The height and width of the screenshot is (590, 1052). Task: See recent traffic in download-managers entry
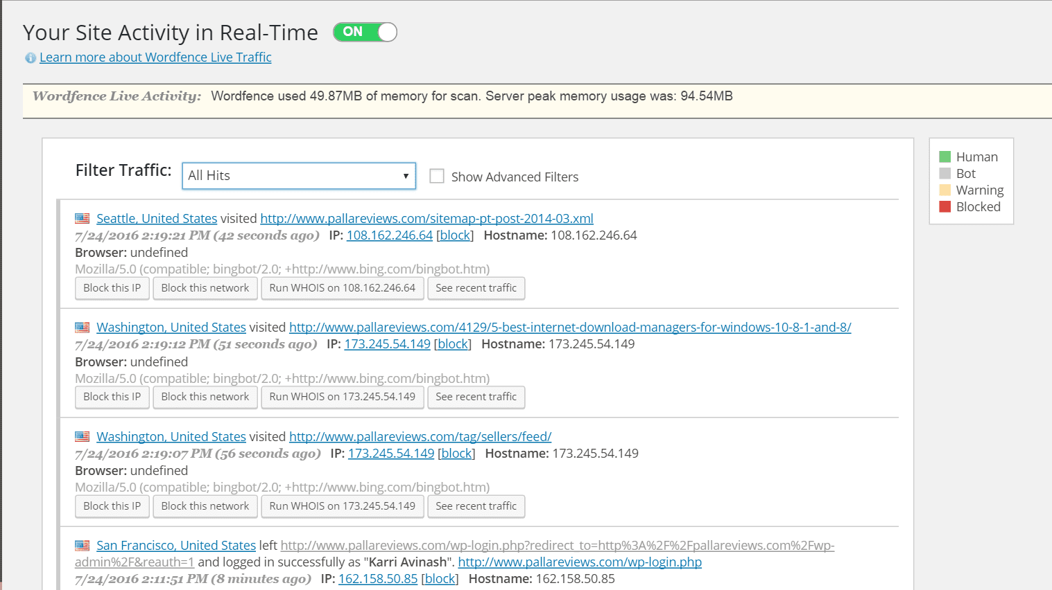pos(476,397)
